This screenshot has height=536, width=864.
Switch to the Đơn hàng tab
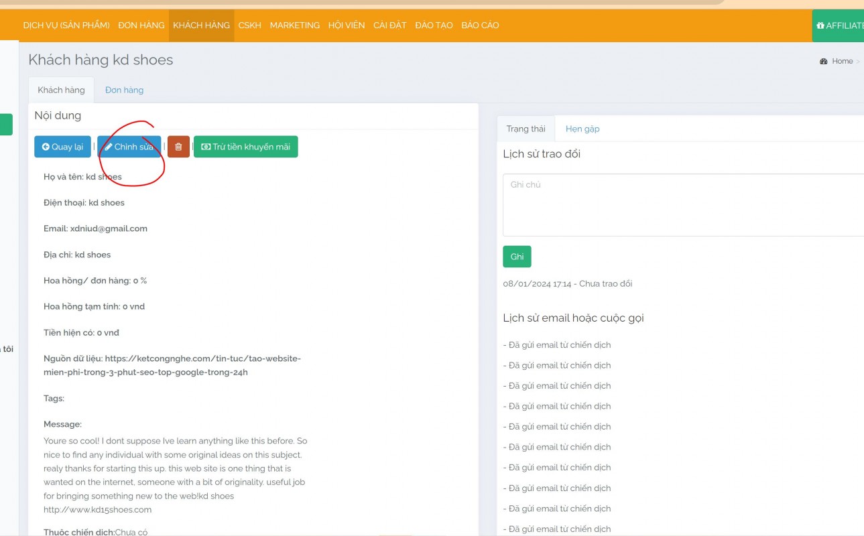click(124, 90)
